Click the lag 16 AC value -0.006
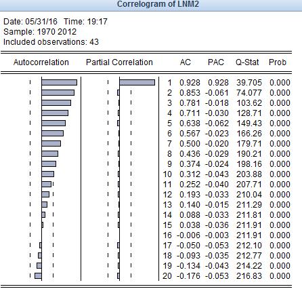The height and width of the screenshot is (306, 302). coord(188,235)
